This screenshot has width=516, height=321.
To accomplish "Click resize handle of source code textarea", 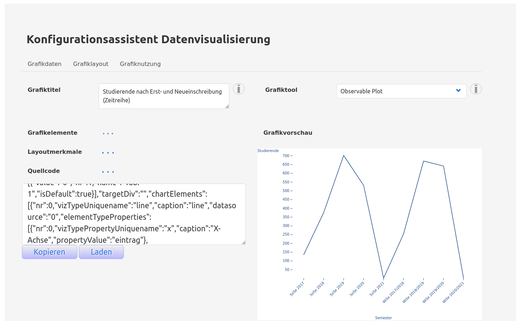I will click(243, 242).
